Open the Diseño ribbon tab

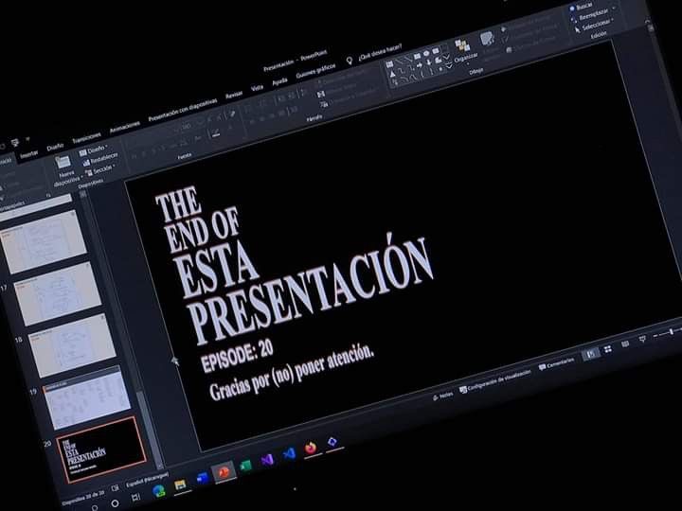(x=55, y=147)
